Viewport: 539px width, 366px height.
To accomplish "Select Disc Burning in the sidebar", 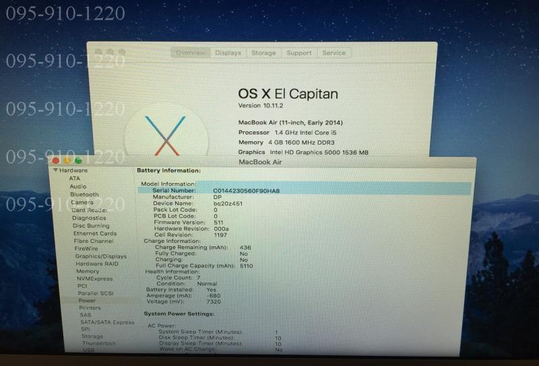I will tap(91, 225).
